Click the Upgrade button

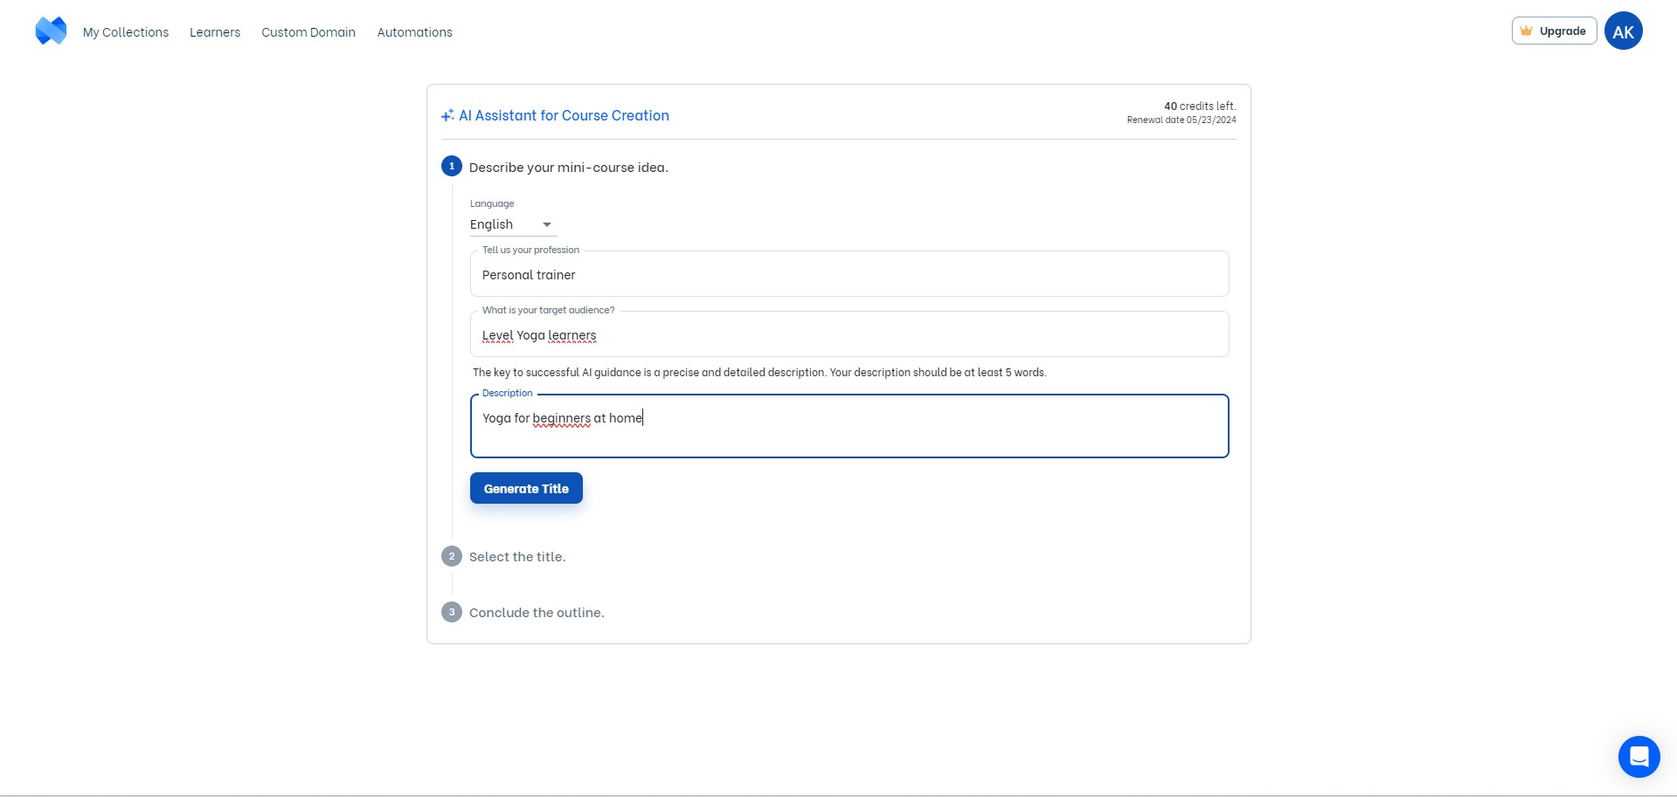click(1554, 31)
